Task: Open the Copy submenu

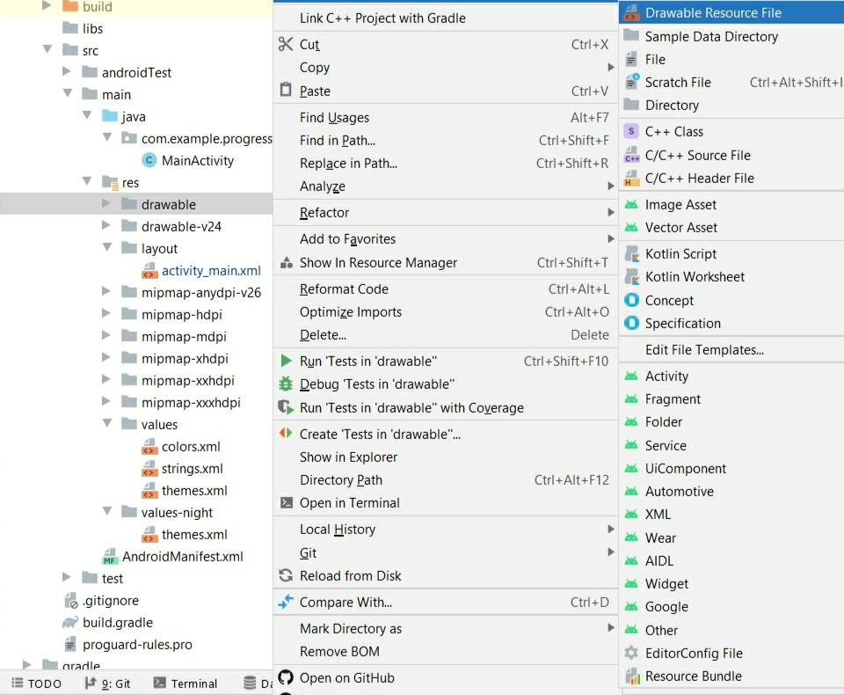Action: (447, 68)
